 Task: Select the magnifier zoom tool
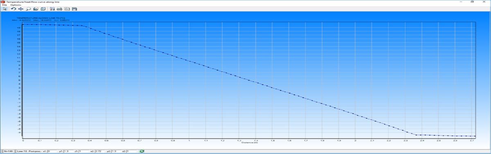(x=28, y=9)
